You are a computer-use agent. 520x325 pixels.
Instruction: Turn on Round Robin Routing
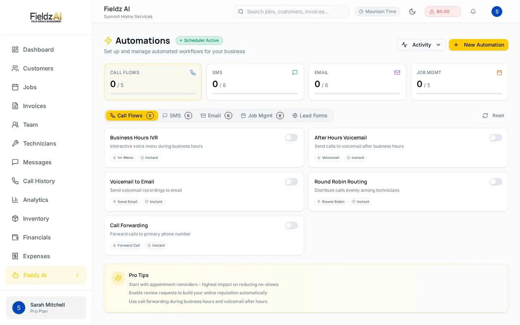click(x=496, y=182)
